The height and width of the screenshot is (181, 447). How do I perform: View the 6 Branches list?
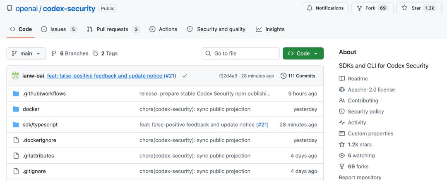[70, 53]
